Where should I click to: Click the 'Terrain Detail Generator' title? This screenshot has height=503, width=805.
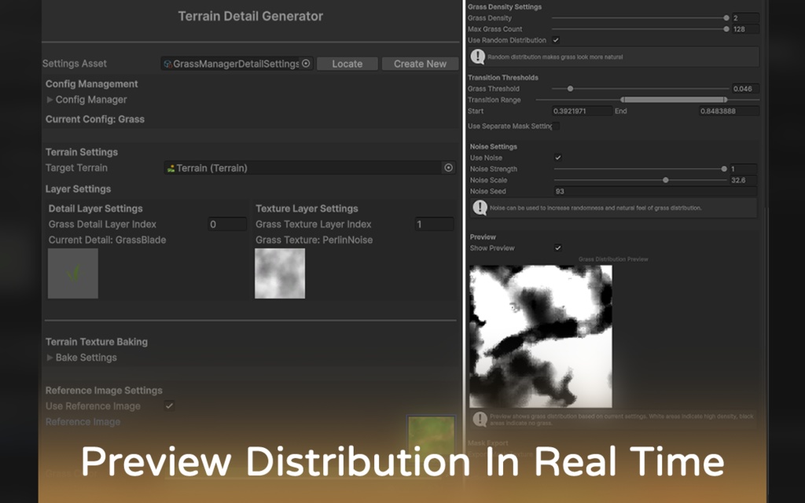[251, 17]
